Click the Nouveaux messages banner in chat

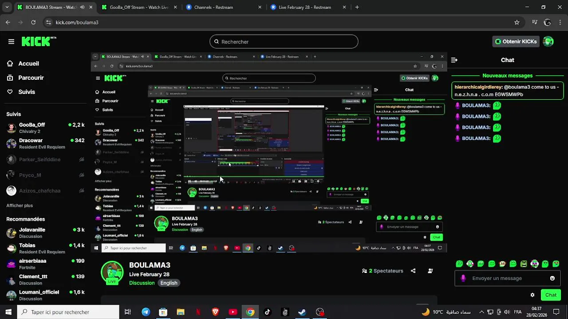click(508, 76)
